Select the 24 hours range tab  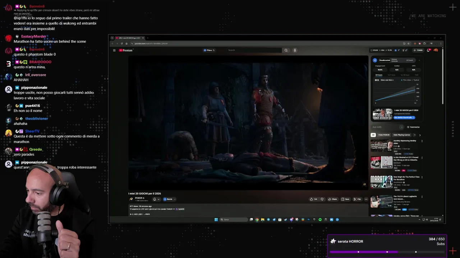coord(379,75)
